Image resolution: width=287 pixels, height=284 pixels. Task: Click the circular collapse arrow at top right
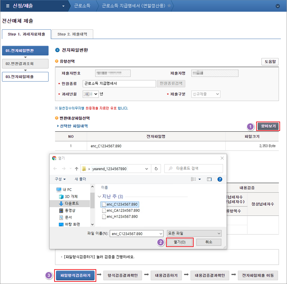pos(278,6)
